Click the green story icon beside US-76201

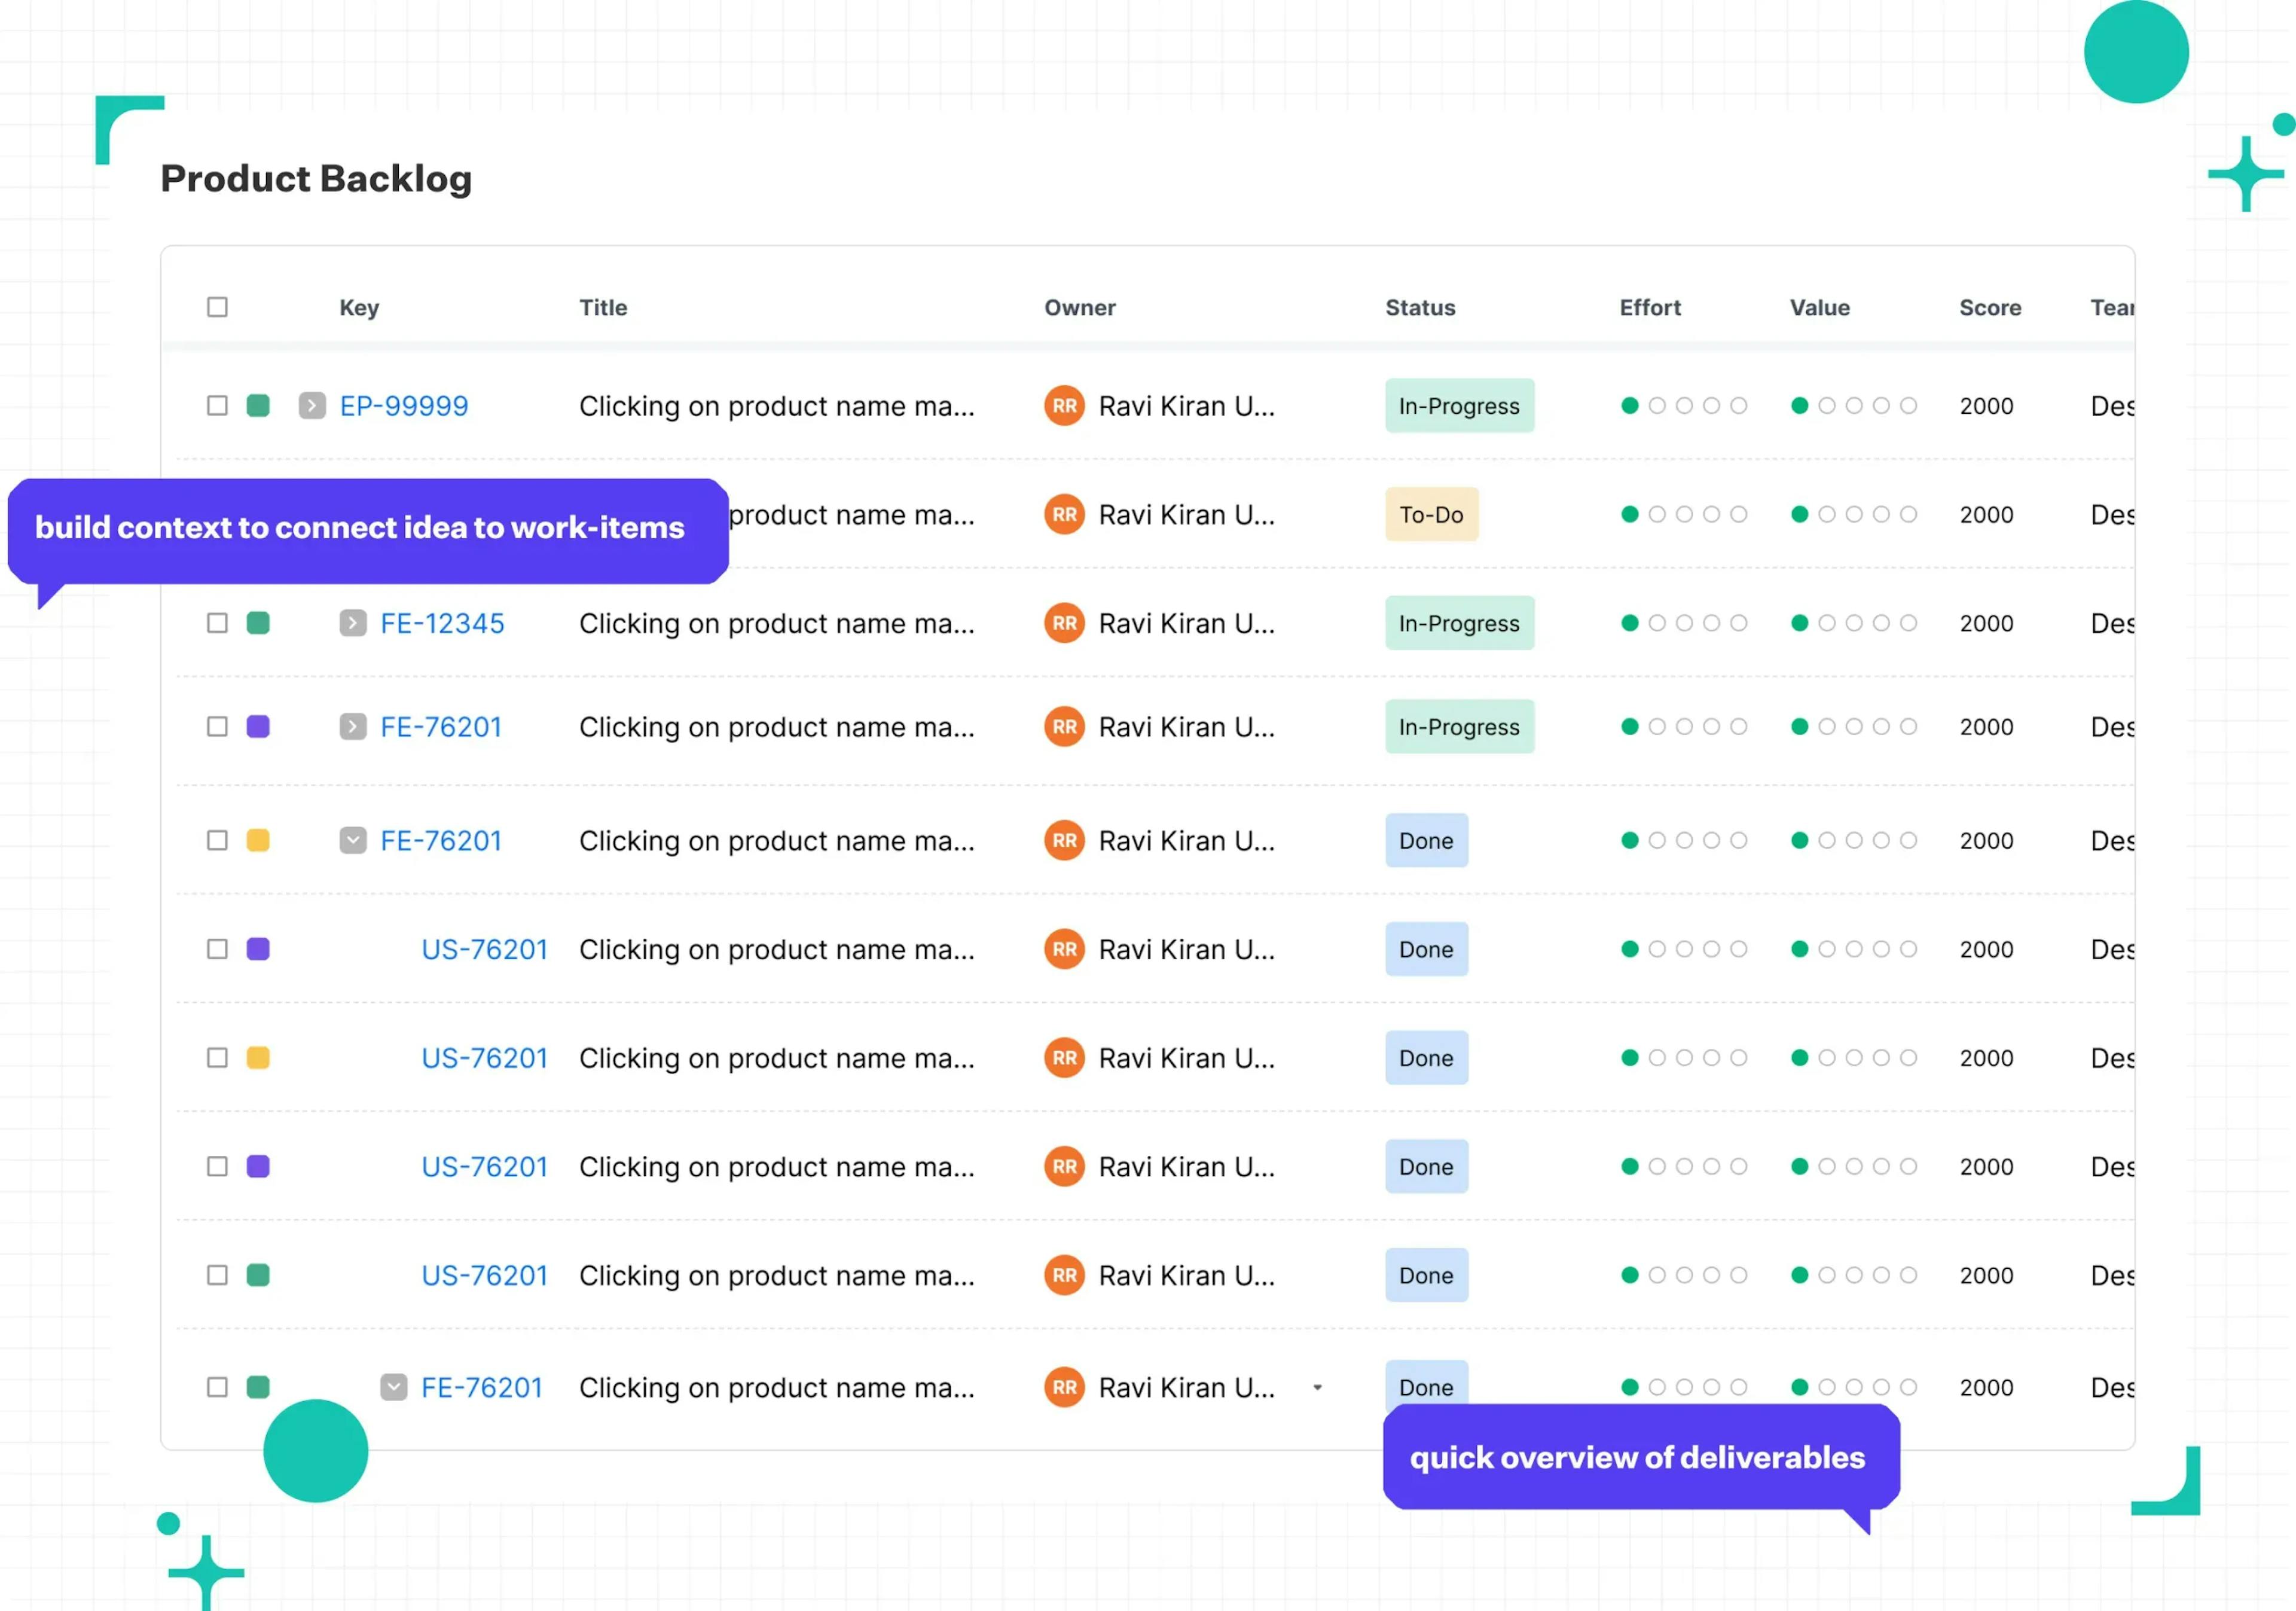[x=259, y=1275]
